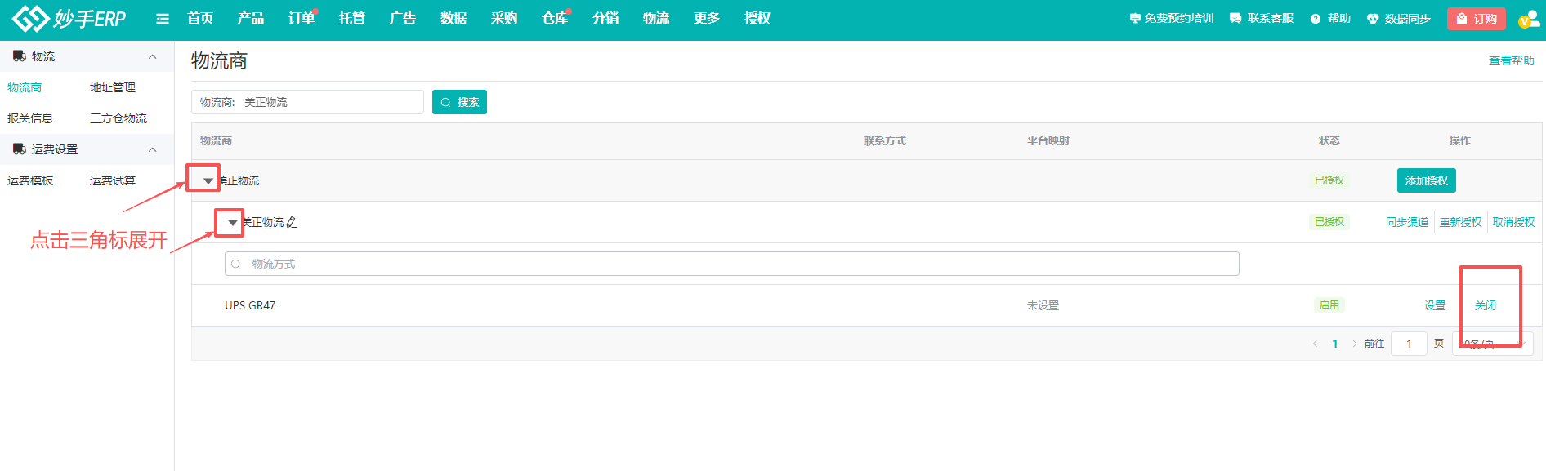Screen dimensions: 1546x471
Task: Open the 更多 menu
Action: point(707,18)
